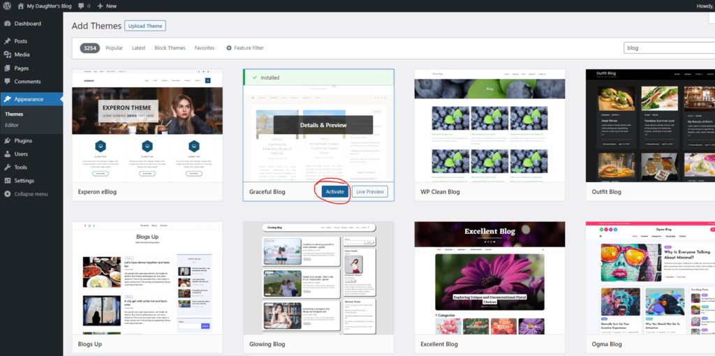
Task: Open the Tools sidebar menu
Action: [x=20, y=167]
